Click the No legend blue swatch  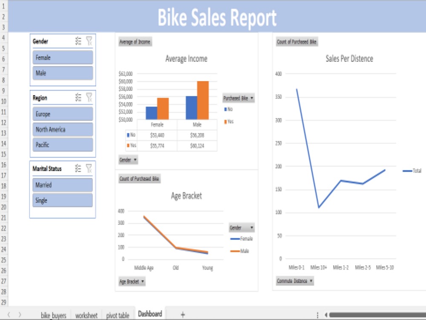[x=225, y=109]
